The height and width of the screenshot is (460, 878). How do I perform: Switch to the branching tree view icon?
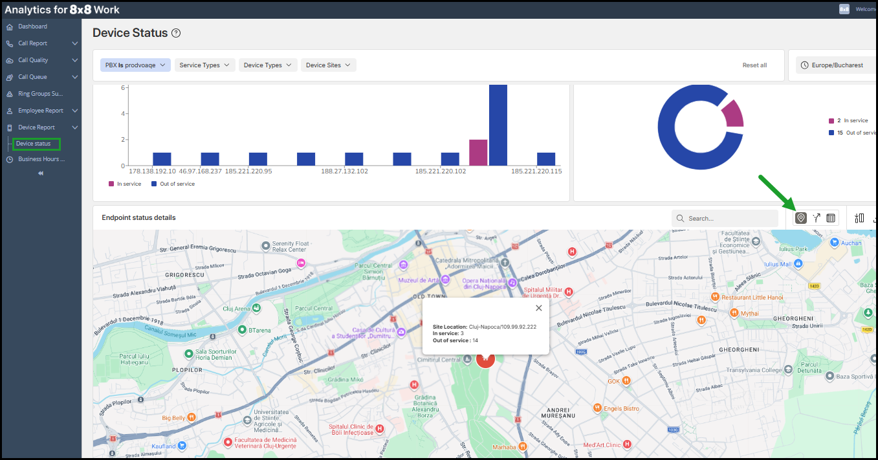coord(817,218)
